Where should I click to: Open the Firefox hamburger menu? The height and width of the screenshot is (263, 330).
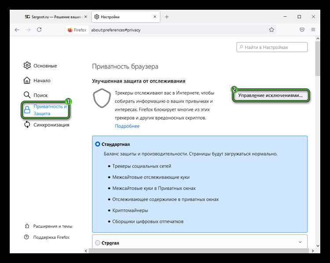pos(313,29)
